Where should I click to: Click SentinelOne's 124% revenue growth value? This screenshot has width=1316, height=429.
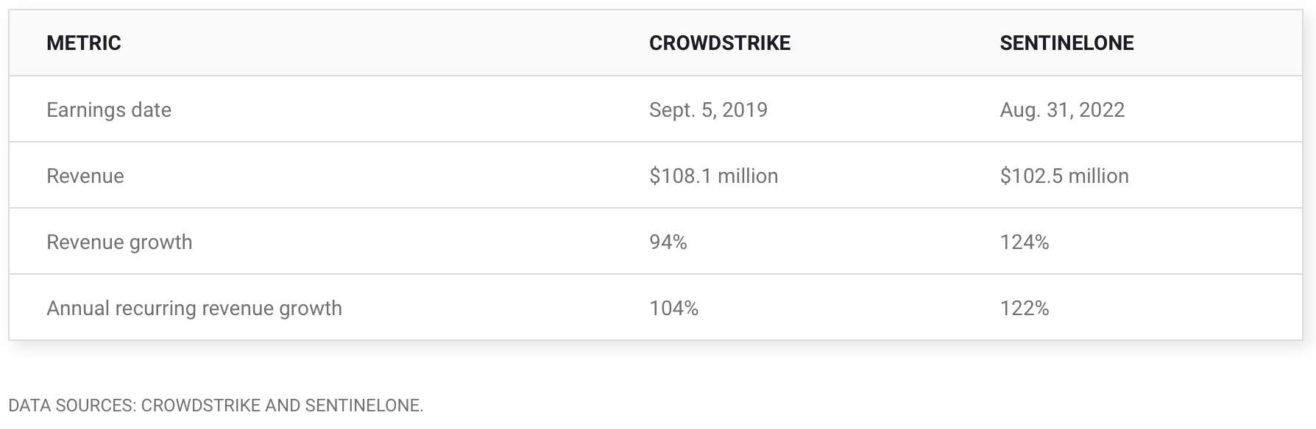point(1024,242)
